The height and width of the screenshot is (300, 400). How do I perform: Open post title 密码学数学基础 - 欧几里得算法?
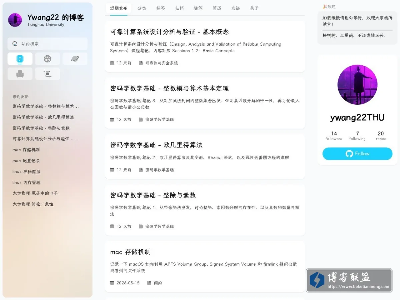(x=156, y=145)
